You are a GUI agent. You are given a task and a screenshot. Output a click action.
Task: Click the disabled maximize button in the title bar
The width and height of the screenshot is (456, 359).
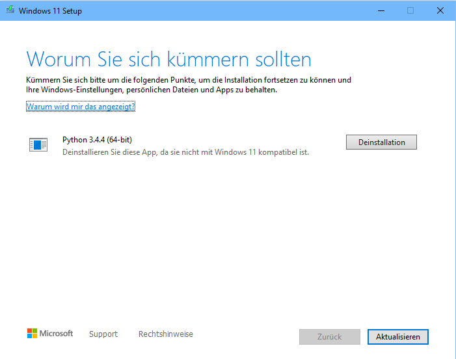click(410, 11)
